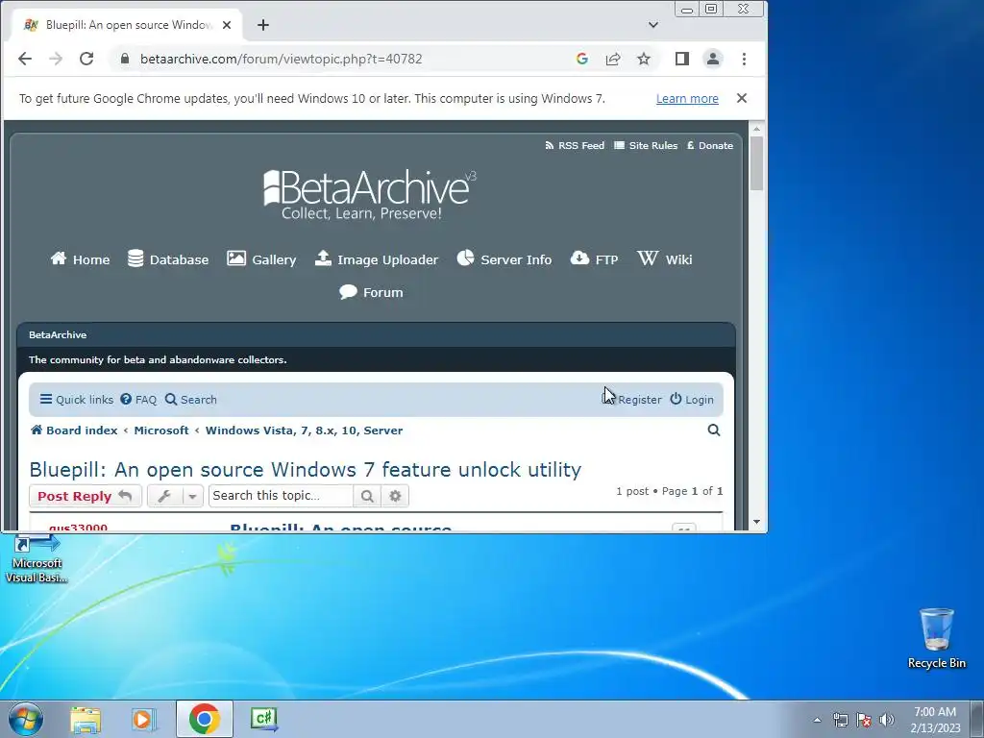Click the Action Center flag icon
The height and width of the screenshot is (738, 984).
point(864,720)
